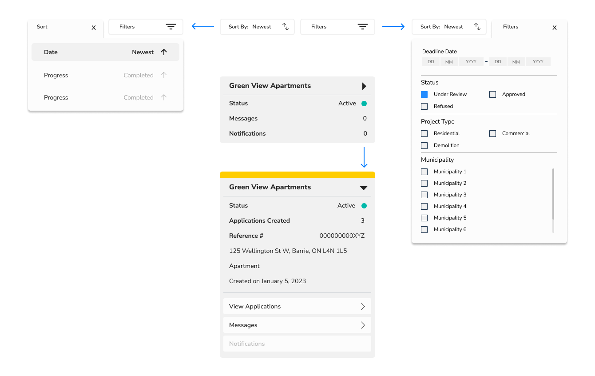Image resolution: width=595 pixels, height=376 pixels.
Task: Click the first DD deadline date field
Action: [x=431, y=62]
